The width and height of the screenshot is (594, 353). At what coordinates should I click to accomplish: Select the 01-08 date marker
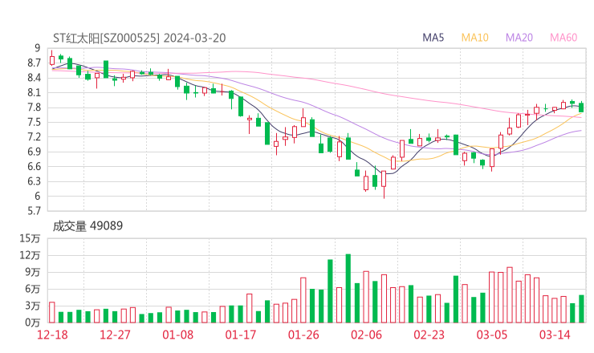[x=178, y=335]
